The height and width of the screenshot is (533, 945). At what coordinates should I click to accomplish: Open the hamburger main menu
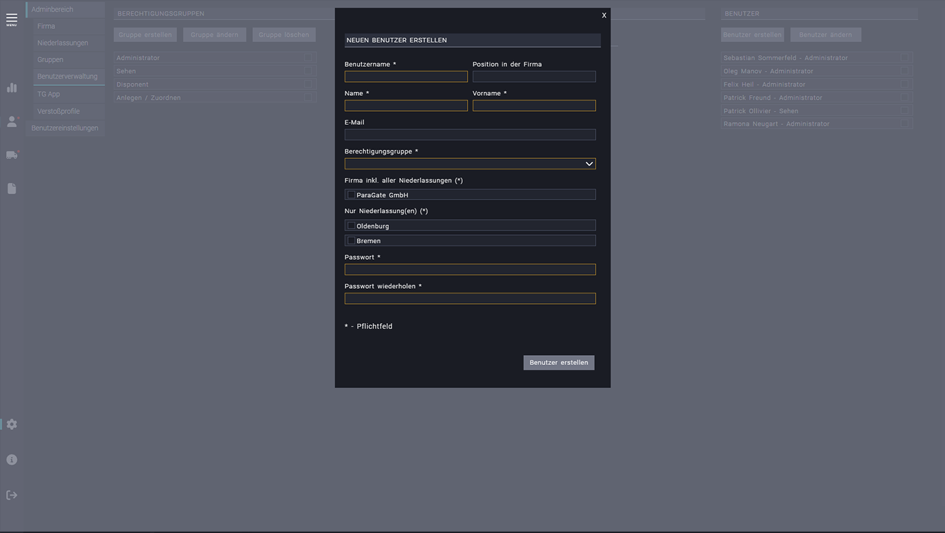tap(12, 20)
